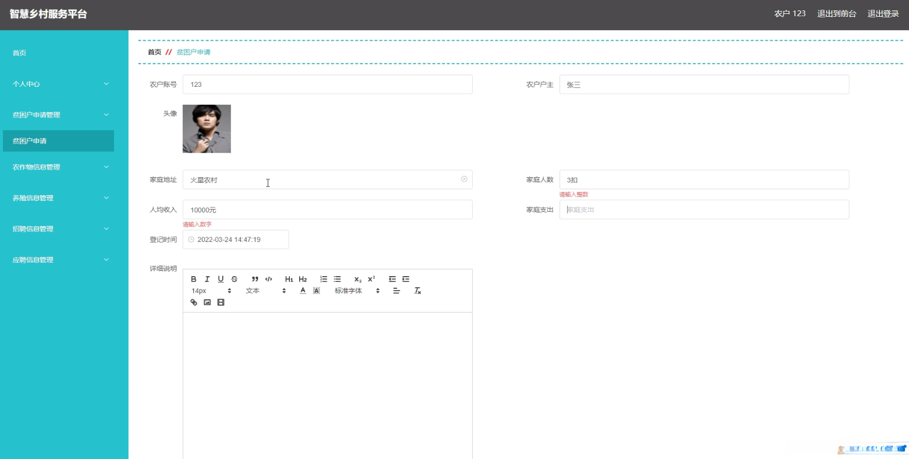This screenshot has width=909, height=459.
Task: Apply Heading 2 style
Action: point(303,279)
